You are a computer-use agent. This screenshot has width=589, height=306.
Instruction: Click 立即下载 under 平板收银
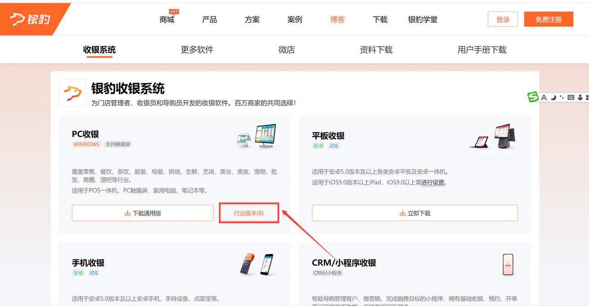pos(415,213)
